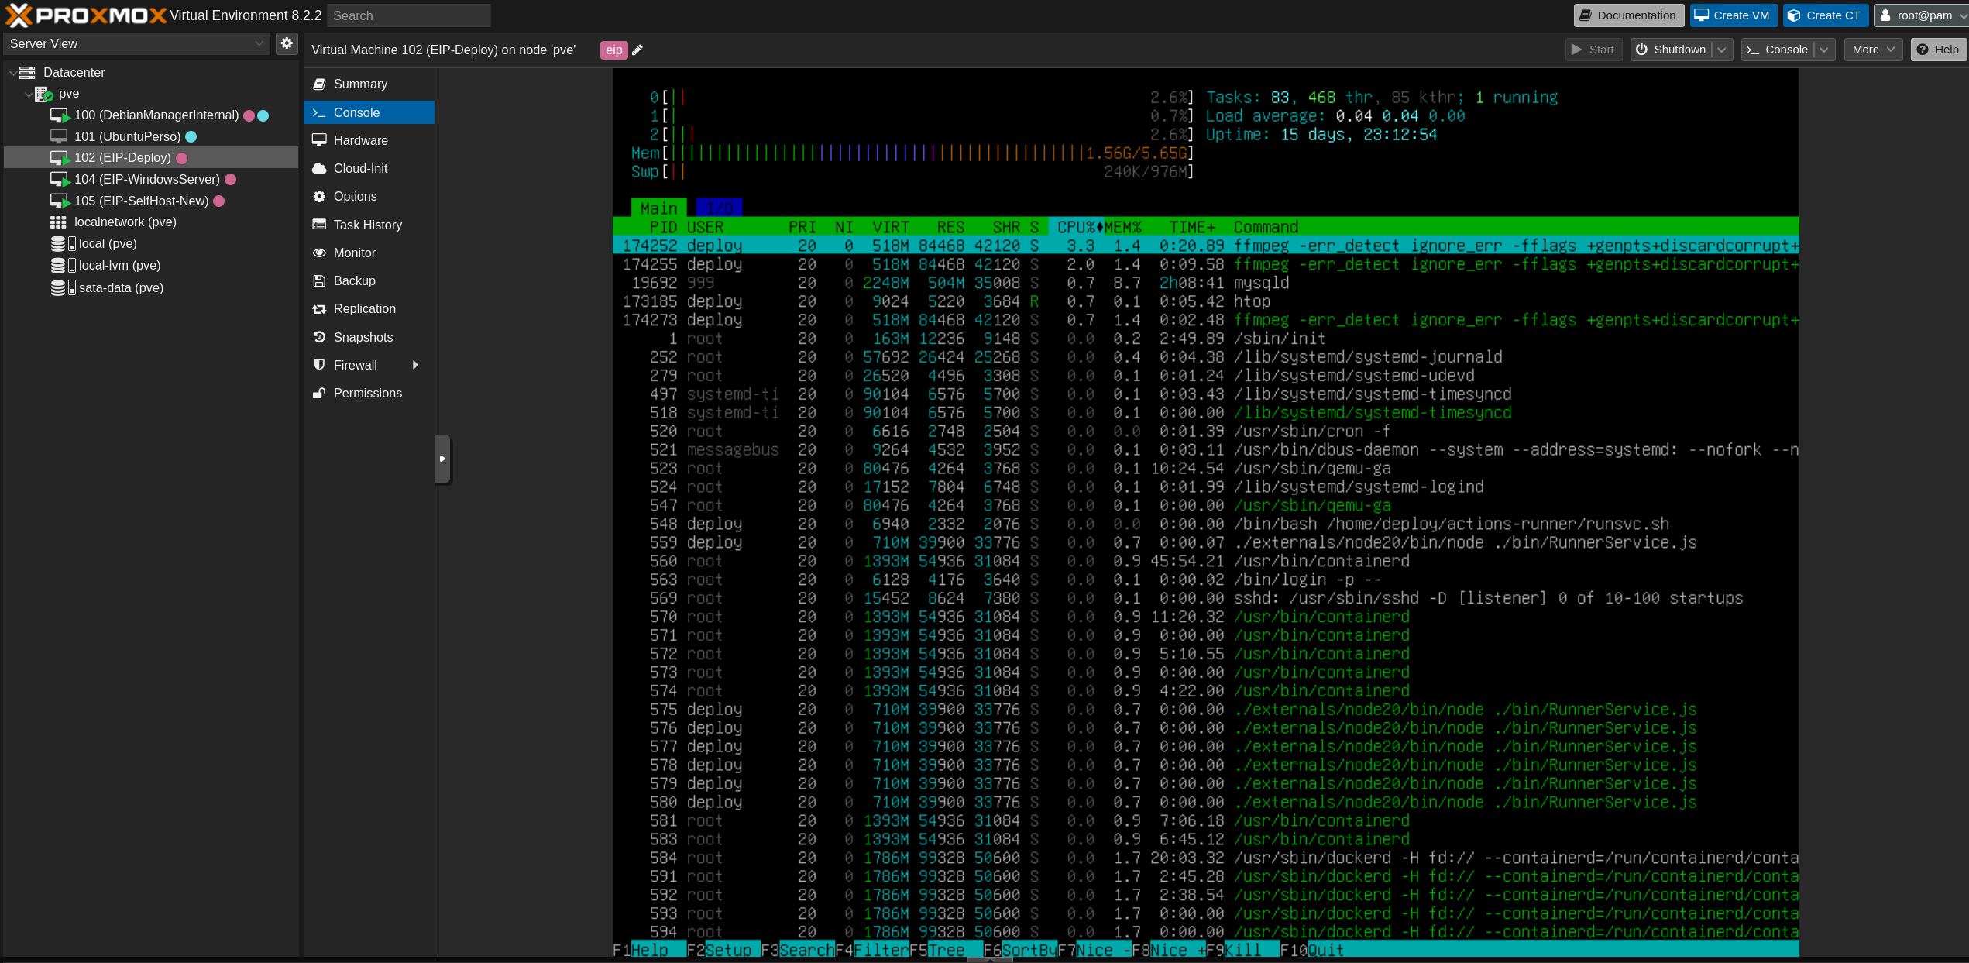Click the Options gear icon

(319, 196)
